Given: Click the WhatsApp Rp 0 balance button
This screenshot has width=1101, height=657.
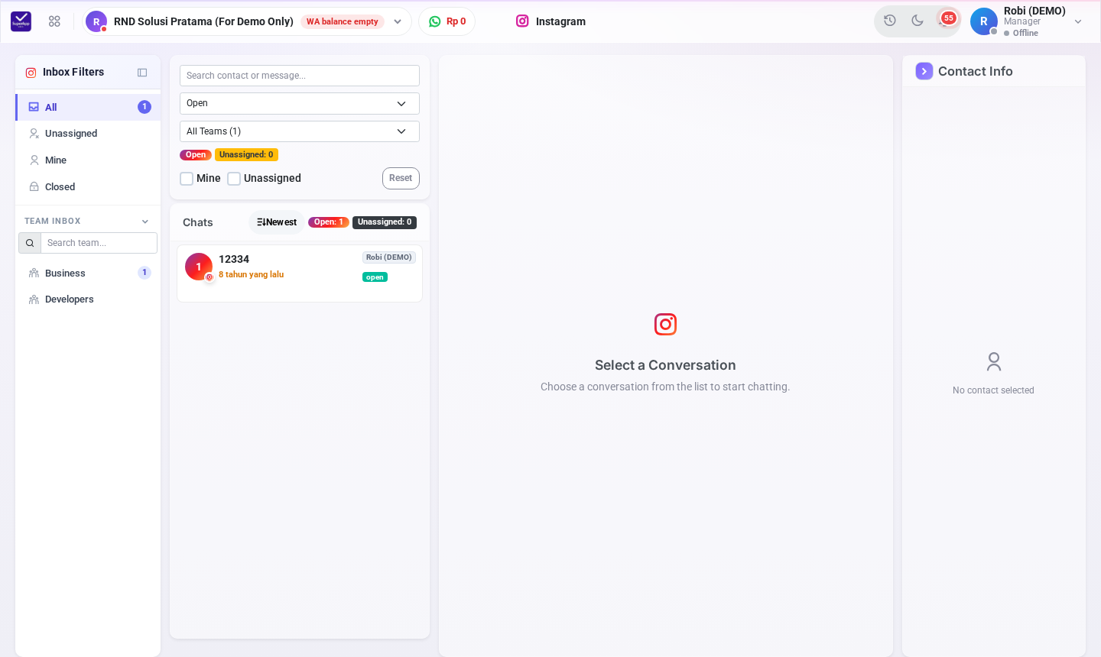Looking at the screenshot, I should [x=447, y=21].
